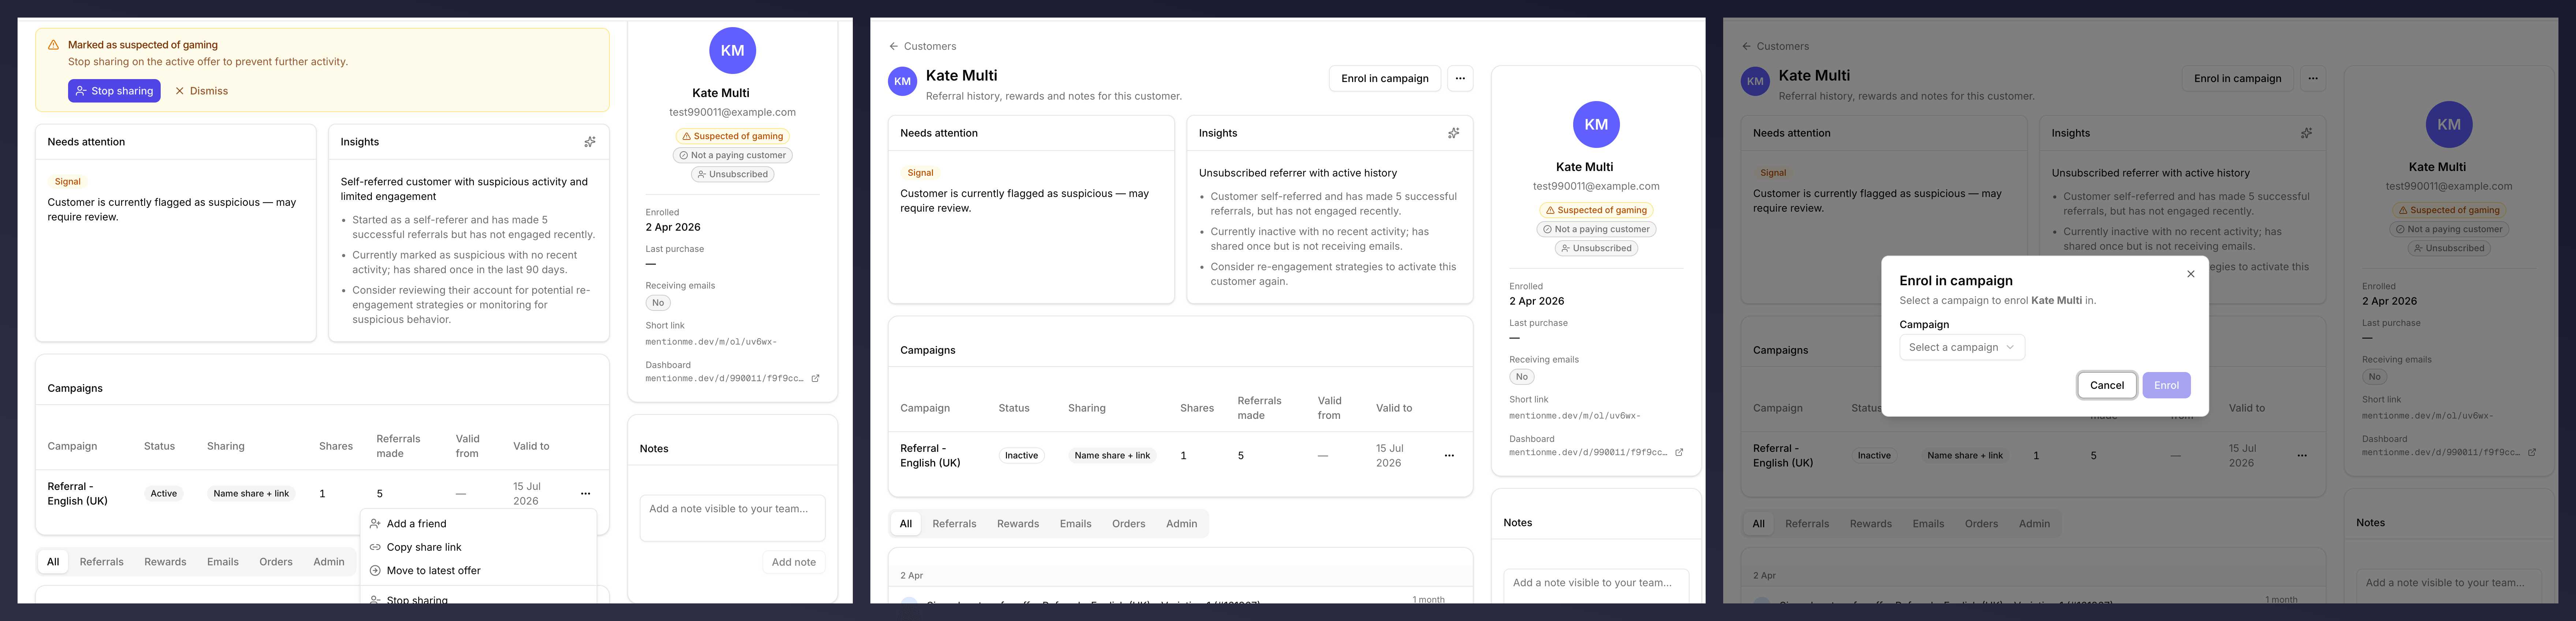Screen dimensions: 2576x621
Task: Click Customers back arrow in right screenshot
Action: click(x=1747, y=46)
